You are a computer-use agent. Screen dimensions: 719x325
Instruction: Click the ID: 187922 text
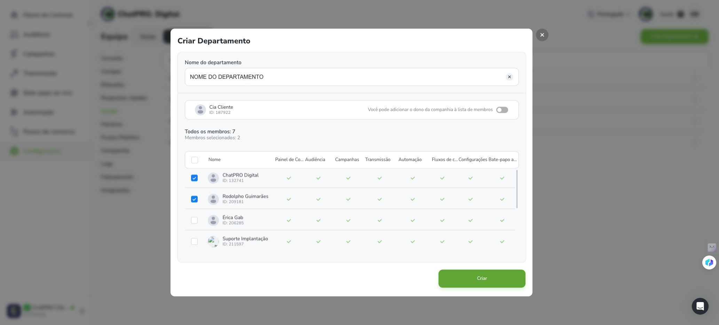pyautogui.click(x=220, y=113)
